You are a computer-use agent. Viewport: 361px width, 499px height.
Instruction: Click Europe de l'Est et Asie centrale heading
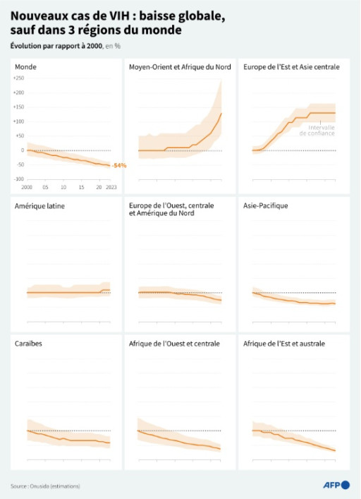pos(291,67)
